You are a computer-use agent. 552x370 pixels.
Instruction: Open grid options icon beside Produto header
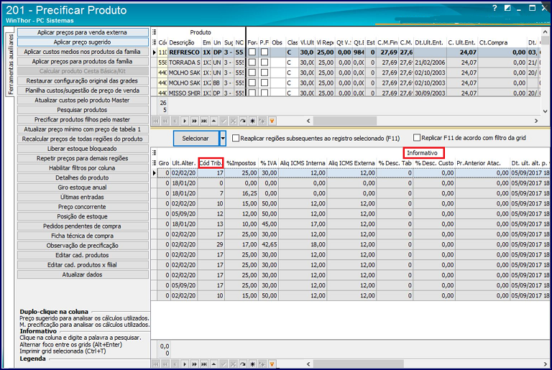155,32
